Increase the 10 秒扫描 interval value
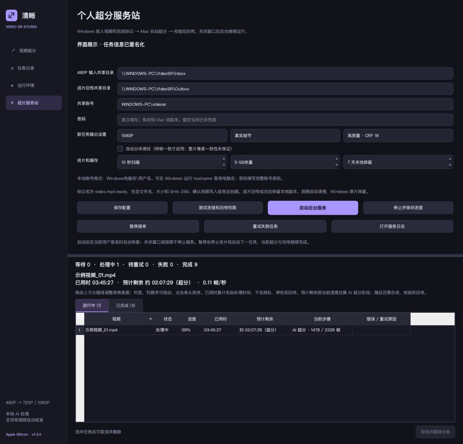The image size is (463, 444). 224,159
